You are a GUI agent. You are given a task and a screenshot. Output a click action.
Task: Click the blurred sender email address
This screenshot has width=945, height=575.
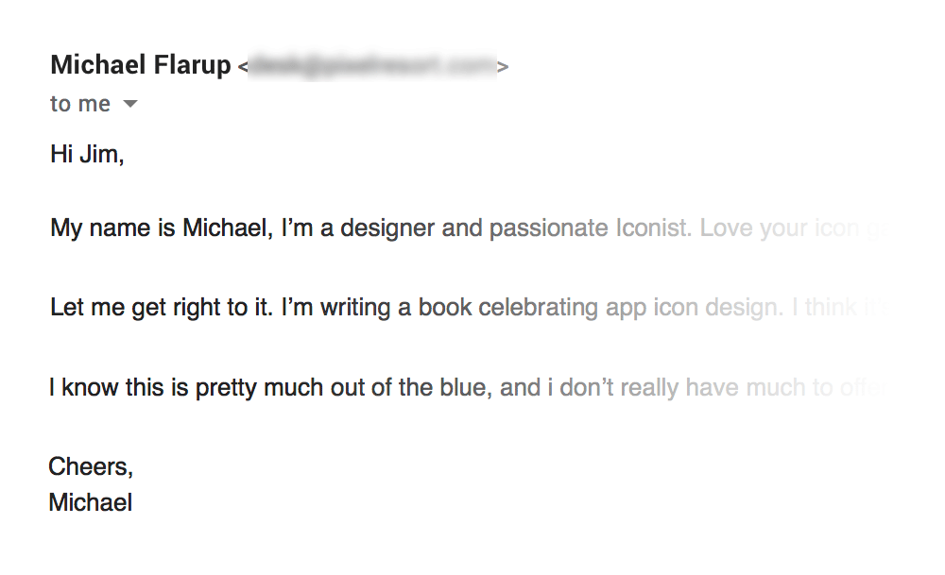[x=372, y=66]
